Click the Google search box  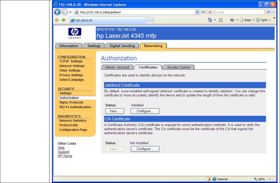[240, 12]
